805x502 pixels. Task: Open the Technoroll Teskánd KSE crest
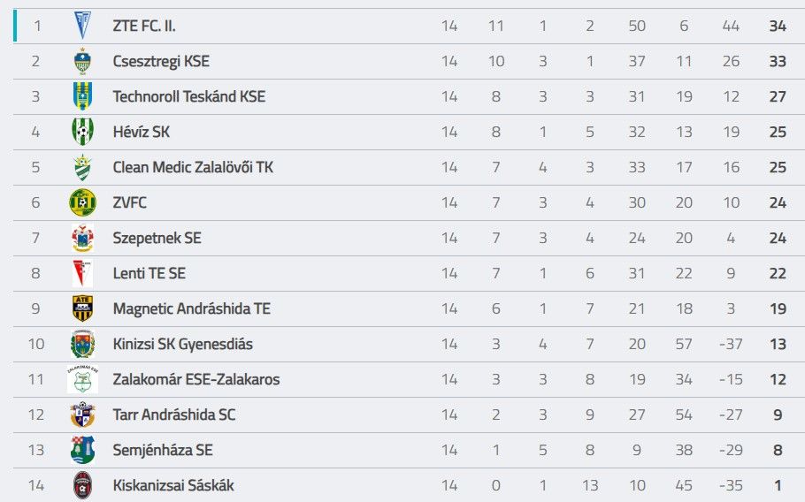click(x=82, y=96)
